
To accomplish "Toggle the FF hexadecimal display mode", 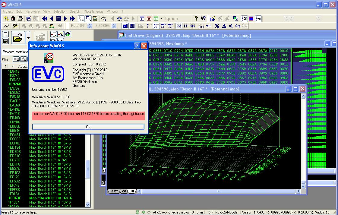I will pos(186,26).
